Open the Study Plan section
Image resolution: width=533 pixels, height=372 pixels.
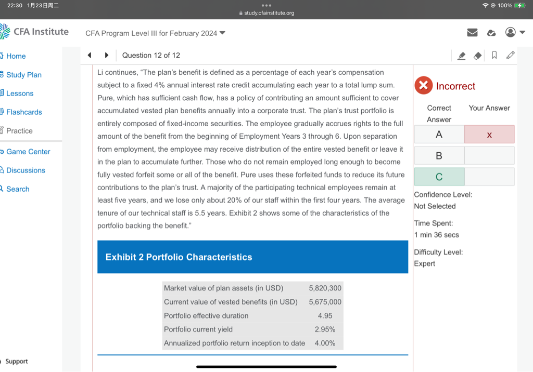click(x=23, y=75)
